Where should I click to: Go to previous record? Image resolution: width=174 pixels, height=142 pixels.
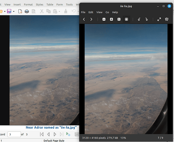click(x=48, y=134)
